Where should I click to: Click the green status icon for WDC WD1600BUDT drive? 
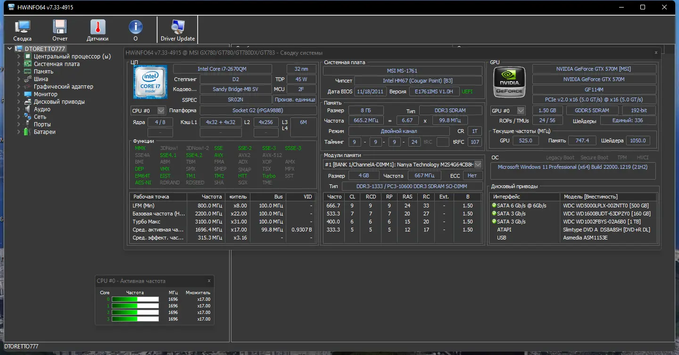point(494,214)
